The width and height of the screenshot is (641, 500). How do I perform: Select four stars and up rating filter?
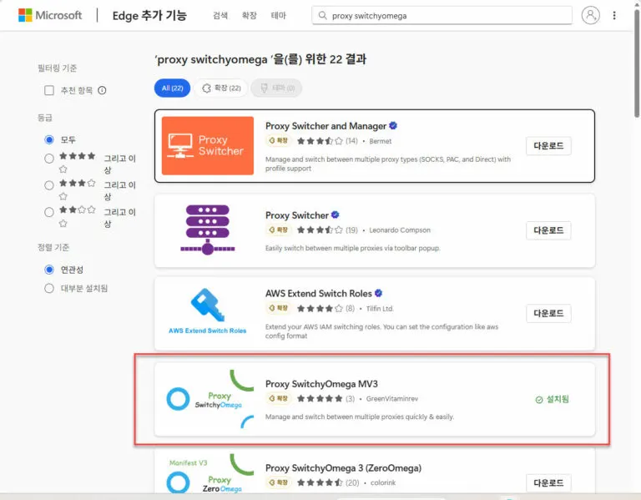[49, 159]
